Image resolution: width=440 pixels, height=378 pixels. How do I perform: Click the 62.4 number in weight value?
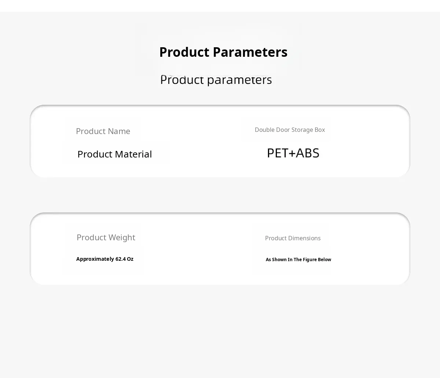click(x=121, y=259)
